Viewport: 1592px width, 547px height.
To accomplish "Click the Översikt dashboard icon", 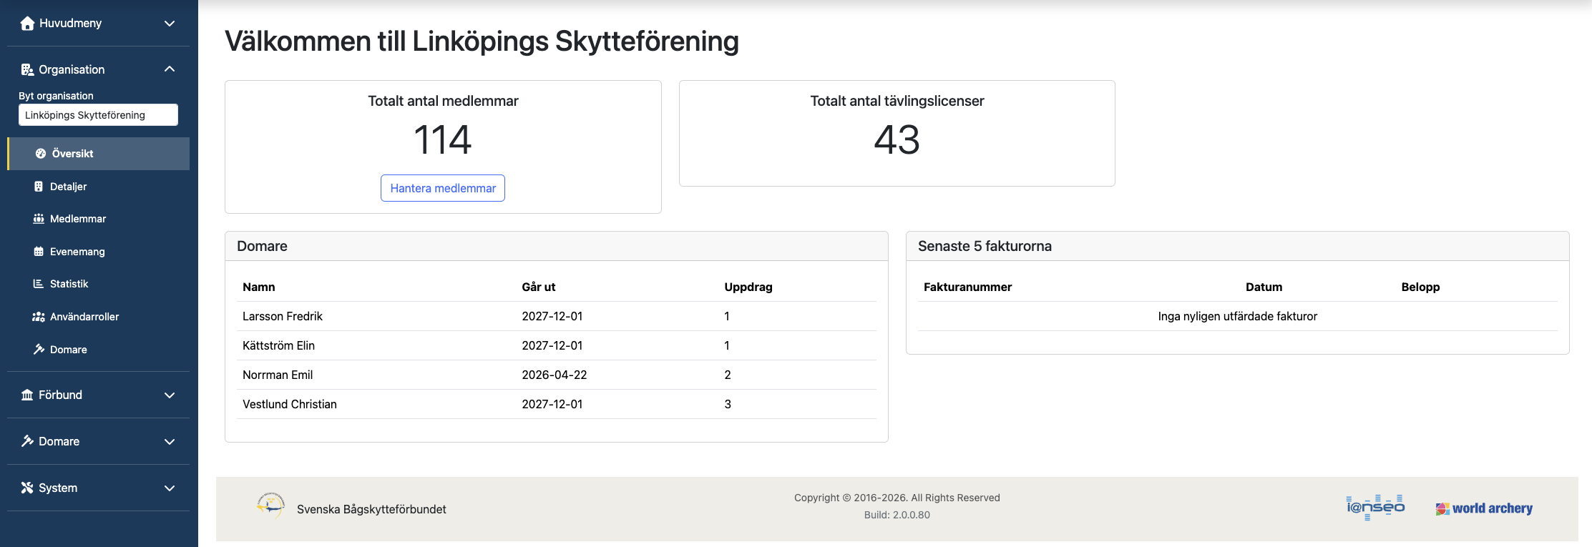I will tap(41, 154).
